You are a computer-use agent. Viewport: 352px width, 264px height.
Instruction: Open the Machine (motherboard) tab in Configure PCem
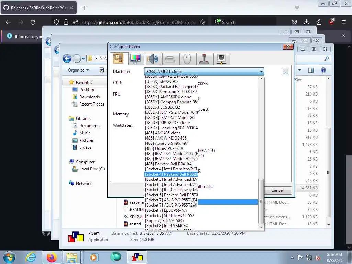coord(118,58)
